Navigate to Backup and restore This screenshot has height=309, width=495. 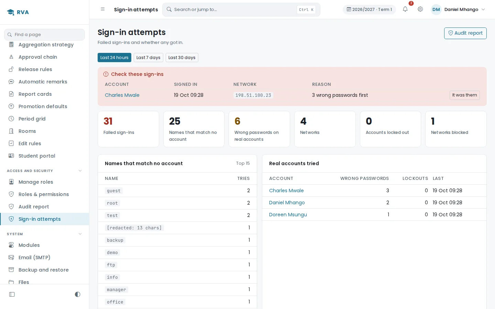point(45,270)
